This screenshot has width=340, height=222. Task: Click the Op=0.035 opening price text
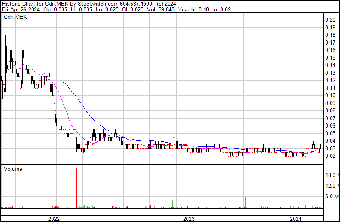pyautogui.click(x=55, y=9)
